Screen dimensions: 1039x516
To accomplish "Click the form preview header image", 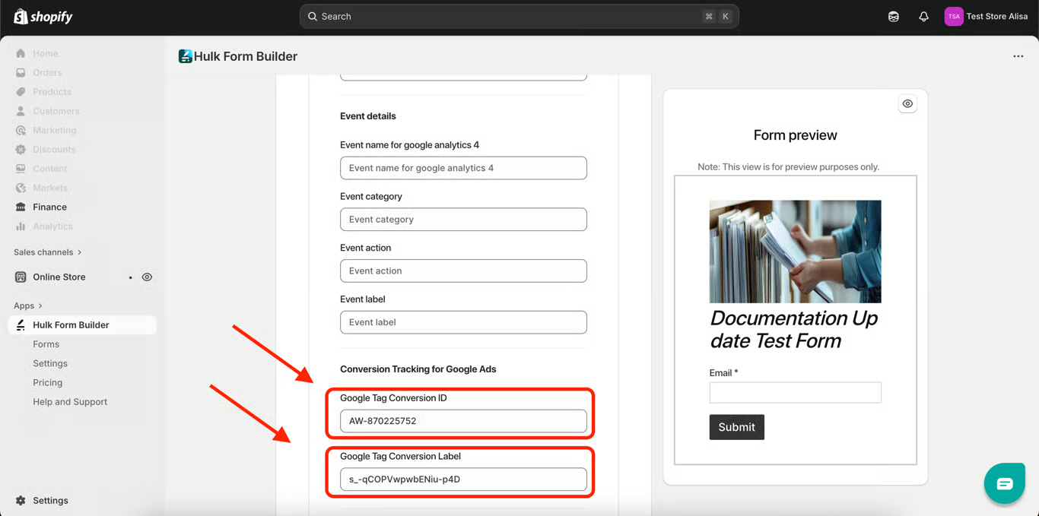I will [795, 252].
